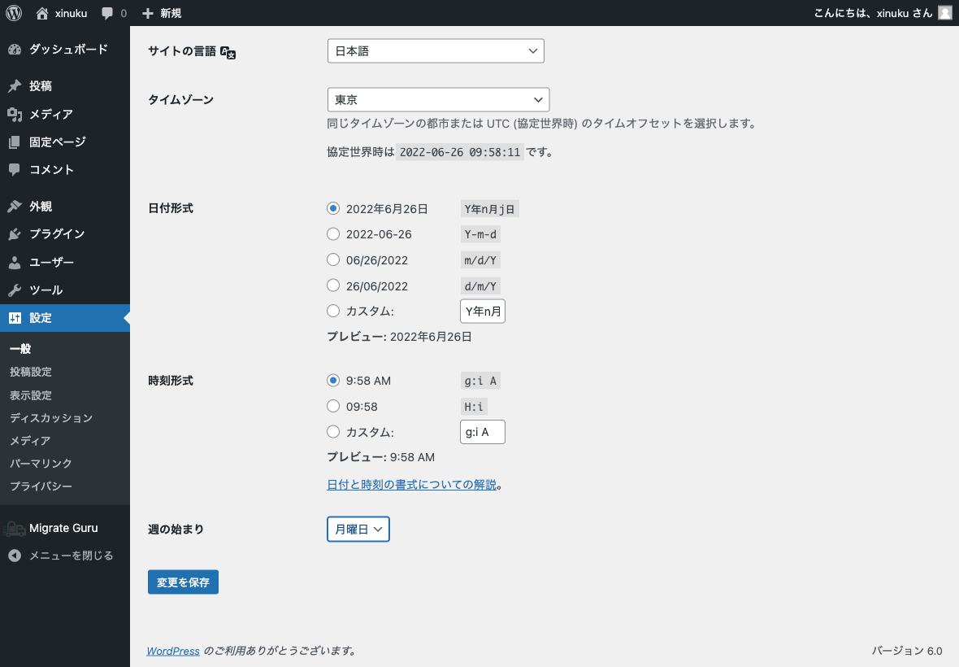Click the WordPress logo in the admin bar

[x=13, y=13]
